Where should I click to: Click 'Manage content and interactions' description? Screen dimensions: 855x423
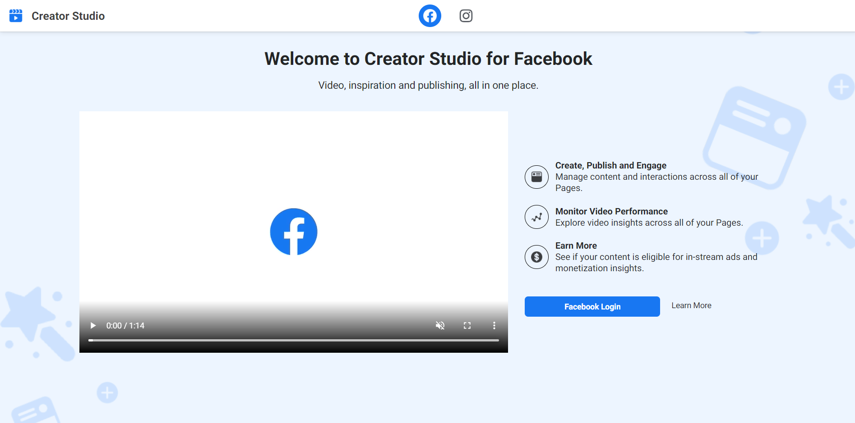coord(656,182)
